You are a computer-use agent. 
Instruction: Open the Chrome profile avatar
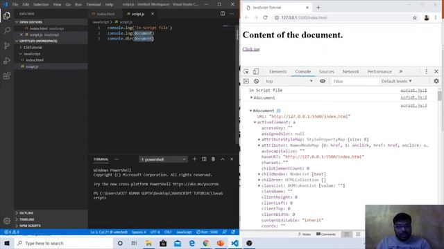pos(427,17)
